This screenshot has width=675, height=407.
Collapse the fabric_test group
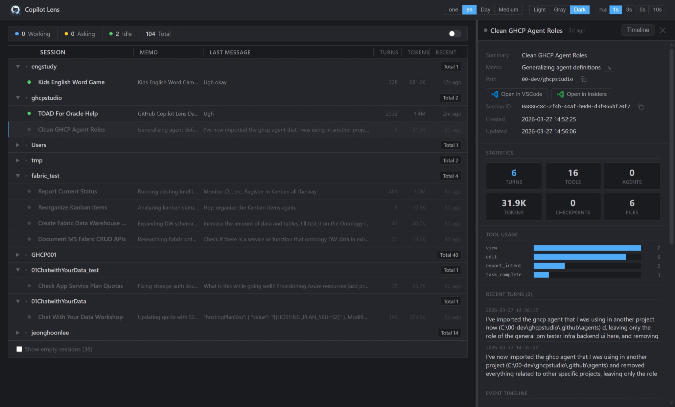pos(18,176)
